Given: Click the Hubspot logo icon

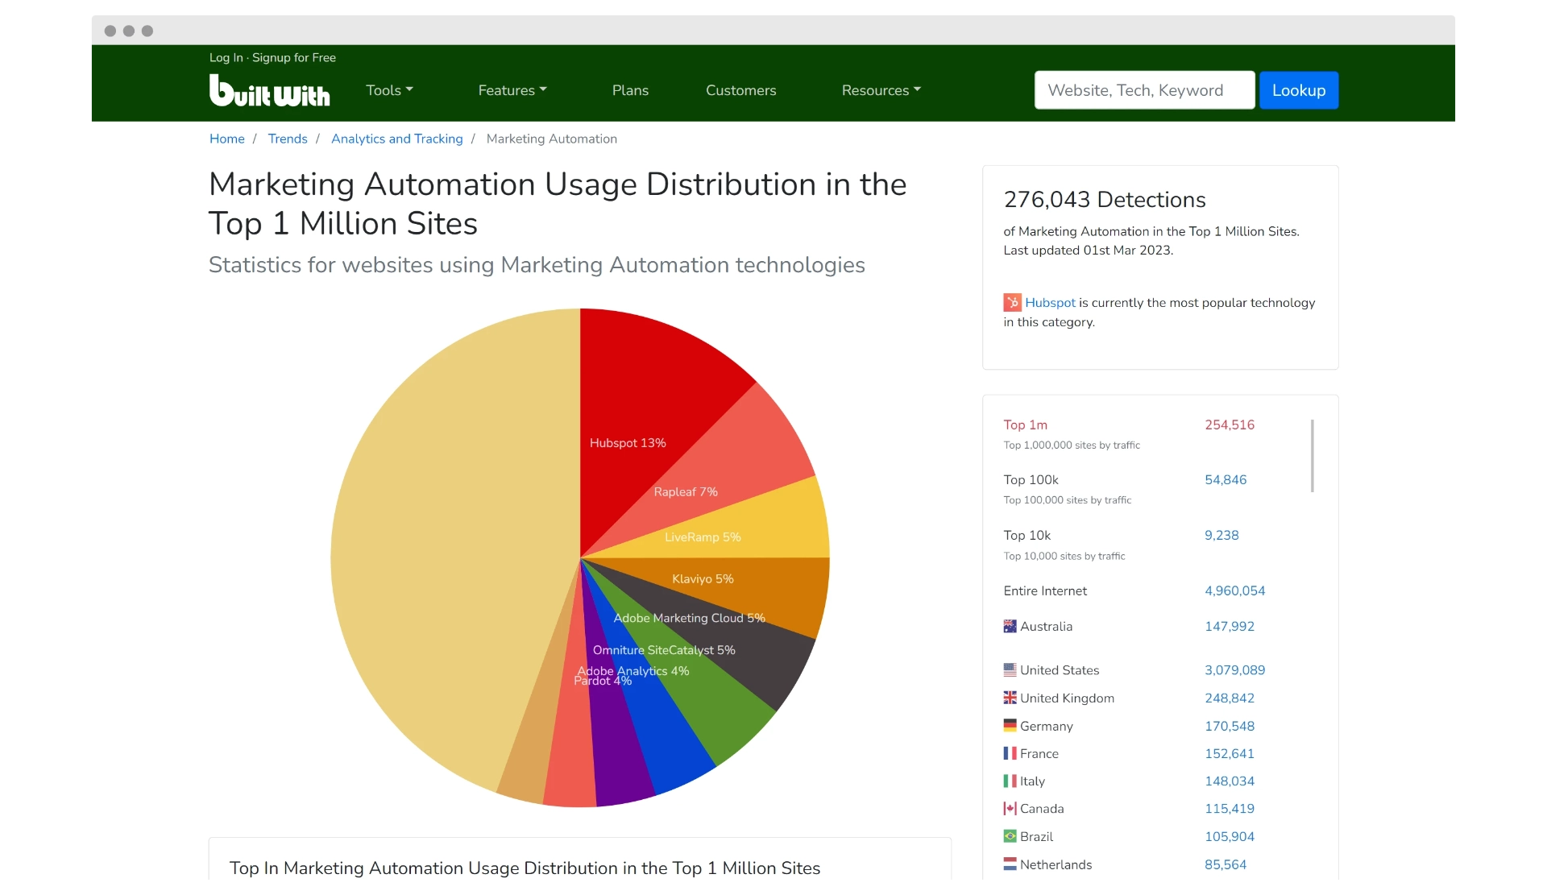Looking at the screenshot, I should [1012, 303].
